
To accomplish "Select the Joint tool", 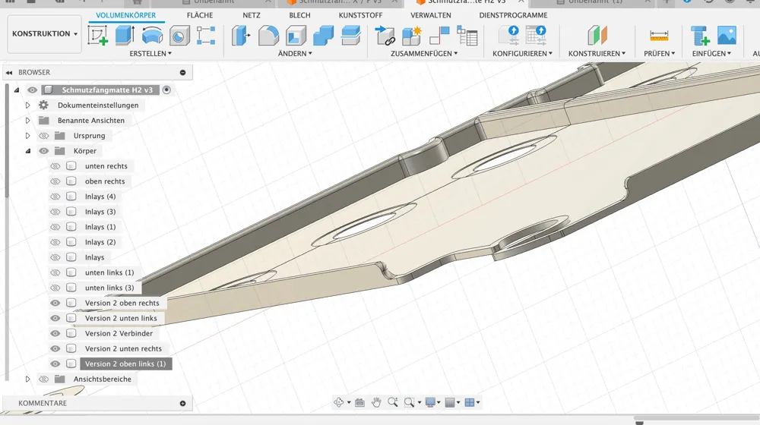I will (x=439, y=36).
